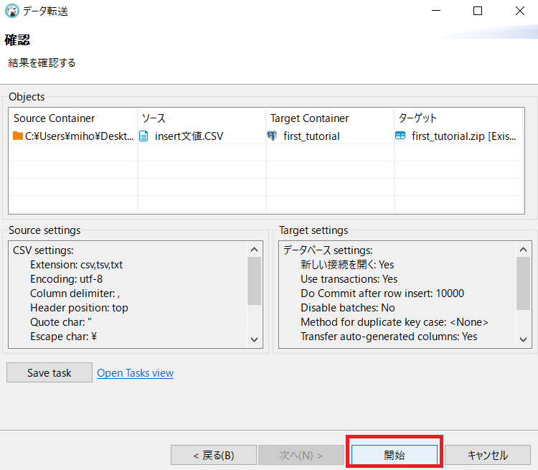Close the データ転送 dialog window
538x470 pixels.
click(520, 11)
